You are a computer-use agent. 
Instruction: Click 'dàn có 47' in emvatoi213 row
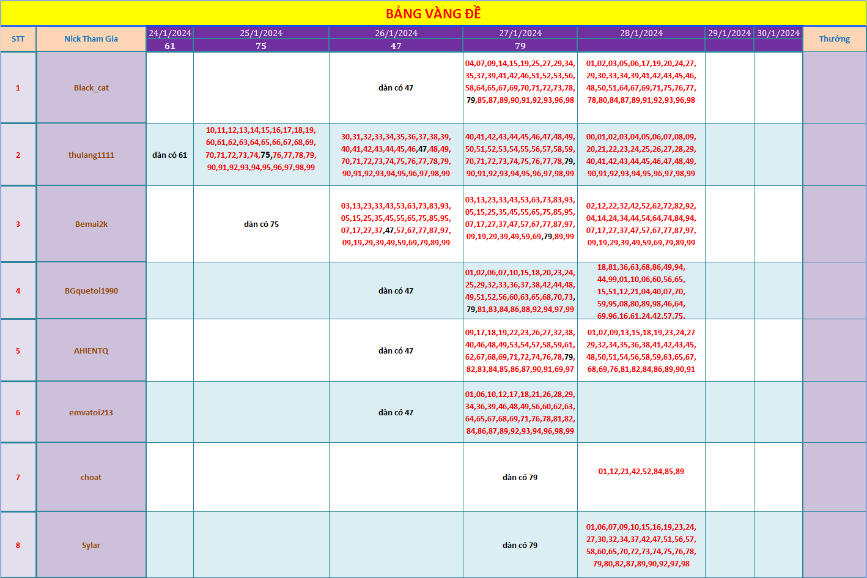396,412
